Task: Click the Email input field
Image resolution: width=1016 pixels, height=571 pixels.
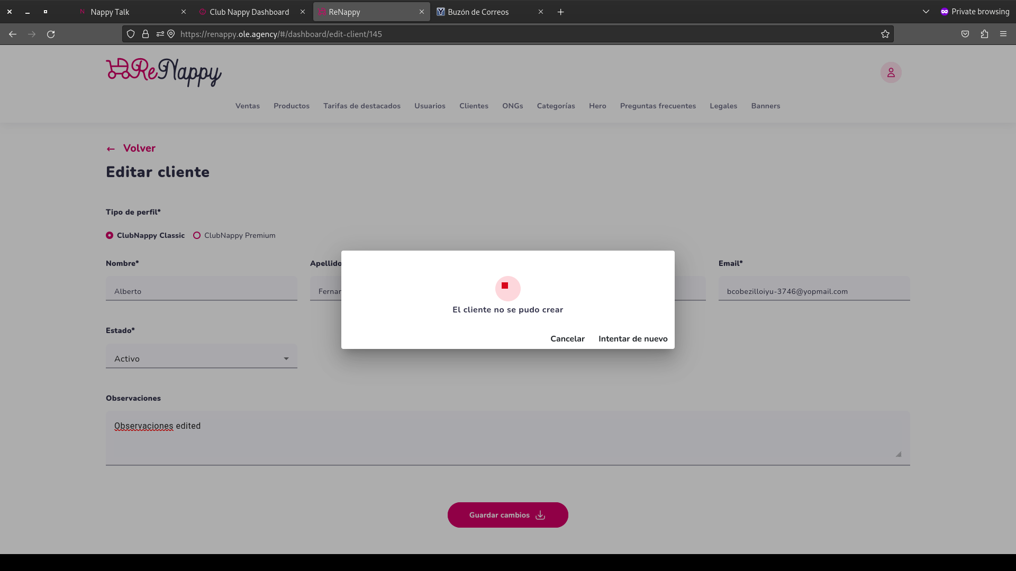Action: (x=814, y=291)
